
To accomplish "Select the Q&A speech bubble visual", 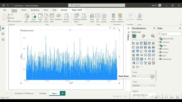I will pyautogui.click(x=137, y=63).
